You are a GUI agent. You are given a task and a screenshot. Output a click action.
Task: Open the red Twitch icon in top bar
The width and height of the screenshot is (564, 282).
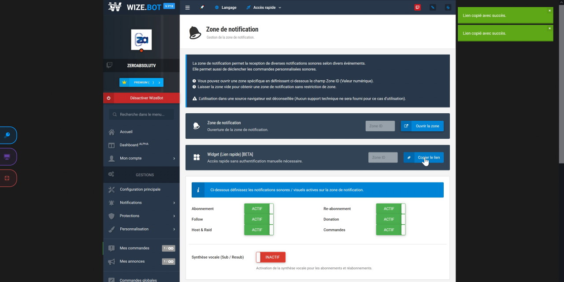tap(417, 7)
